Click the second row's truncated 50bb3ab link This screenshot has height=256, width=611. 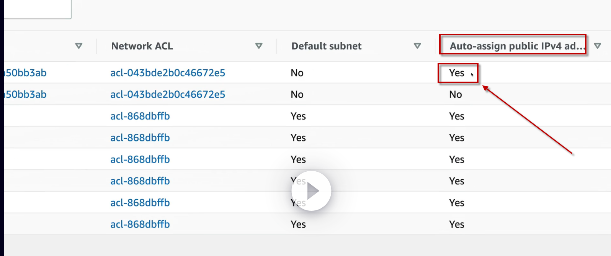point(25,94)
